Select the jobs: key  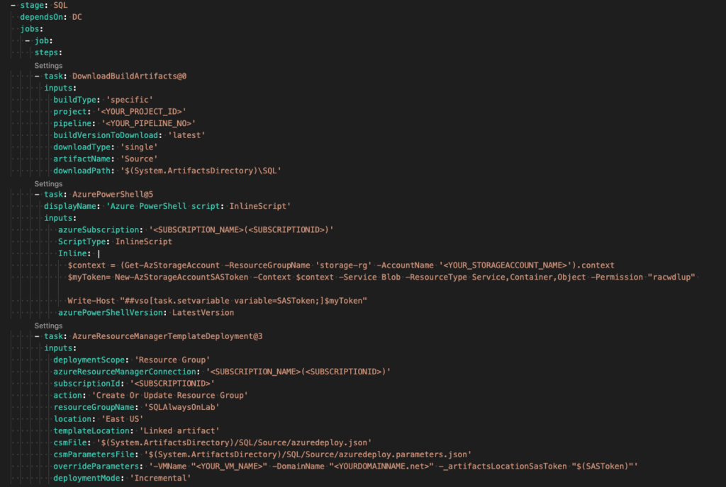[31, 29]
